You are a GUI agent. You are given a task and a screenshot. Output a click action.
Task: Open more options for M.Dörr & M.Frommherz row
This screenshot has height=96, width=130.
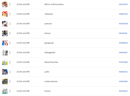(10, 4)
